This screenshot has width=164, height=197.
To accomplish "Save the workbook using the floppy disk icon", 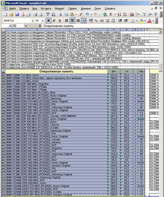I will click(x=17, y=14).
